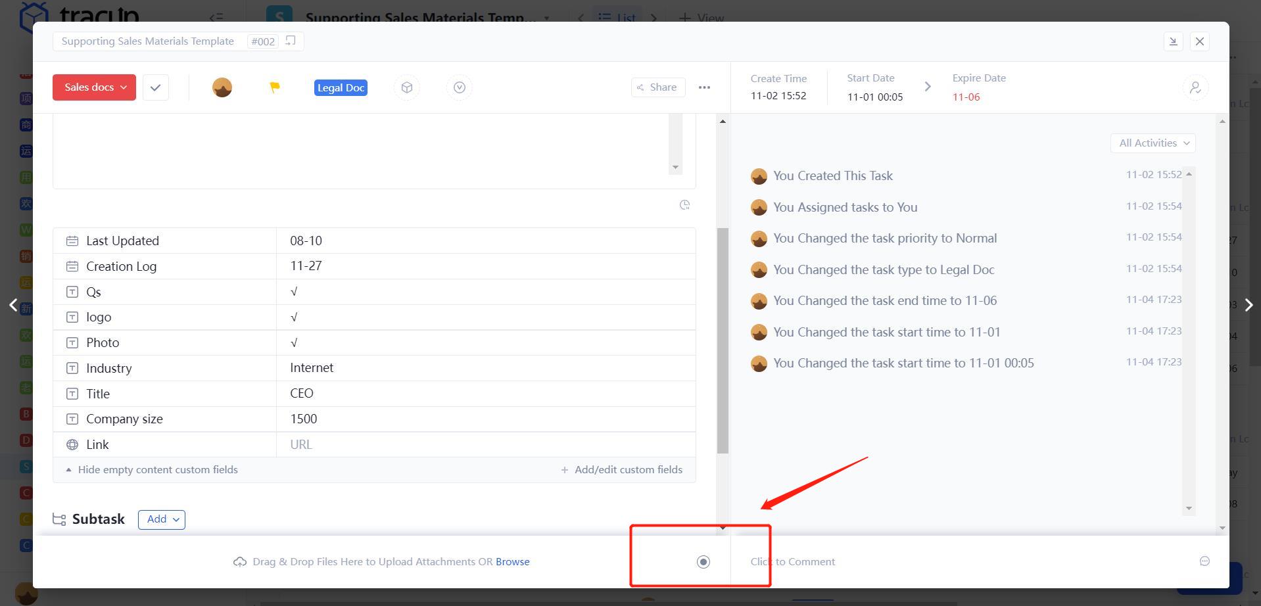The image size is (1261, 606).
Task: Collapse the task dialog using the down-arrow icon
Action: pyautogui.click(x=1173, y=41)
